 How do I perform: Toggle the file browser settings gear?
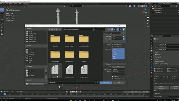pyautogui.click(x=124, y=29)
